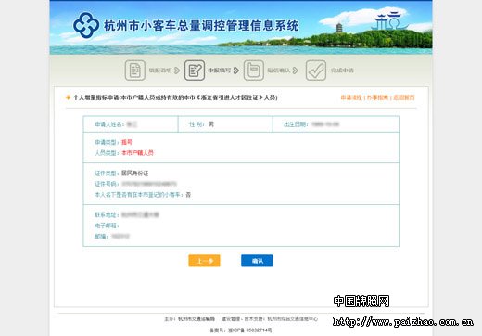Click the blue 确认 button
Viewport: 482px width, 336px height.
pos(257,261)
